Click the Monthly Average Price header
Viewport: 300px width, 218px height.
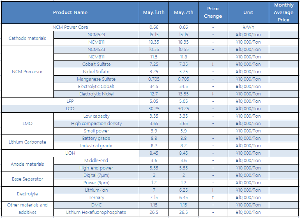(284, 12)
